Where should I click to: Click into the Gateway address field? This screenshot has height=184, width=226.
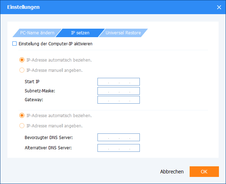pos(119,100)
